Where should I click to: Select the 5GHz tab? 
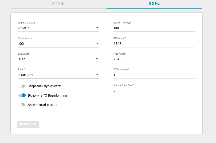click(x=154, y=4)
